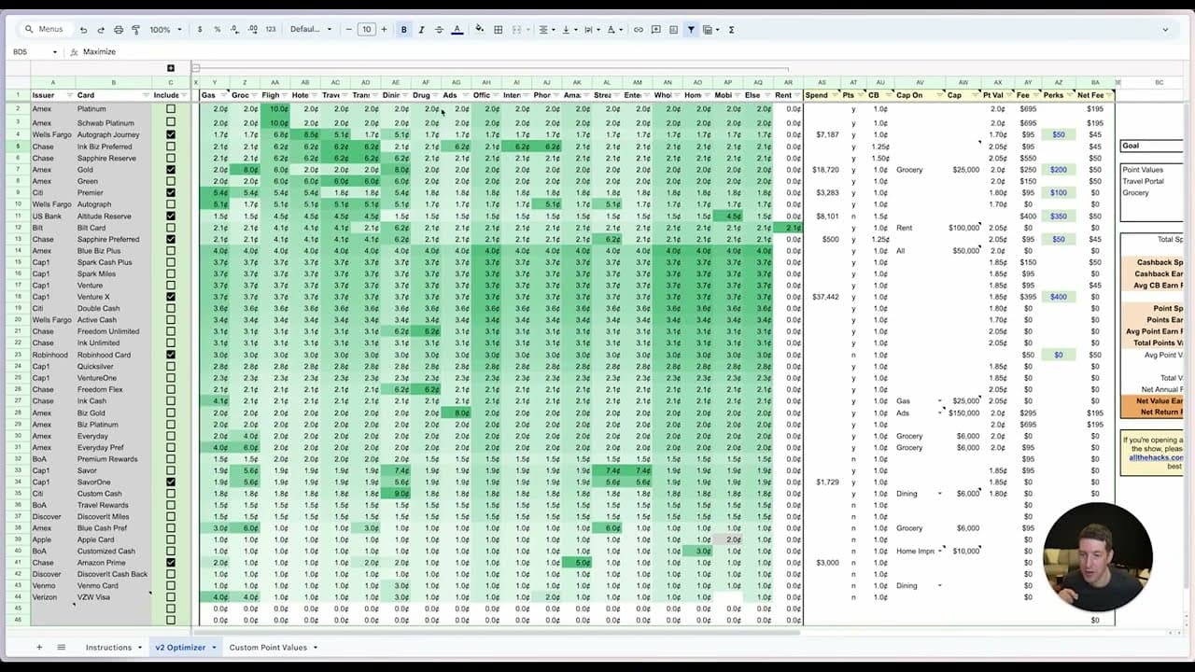Open the all sheets list icon
The height and width of the screenshot is (672, 1195).
tap(62, 647)
